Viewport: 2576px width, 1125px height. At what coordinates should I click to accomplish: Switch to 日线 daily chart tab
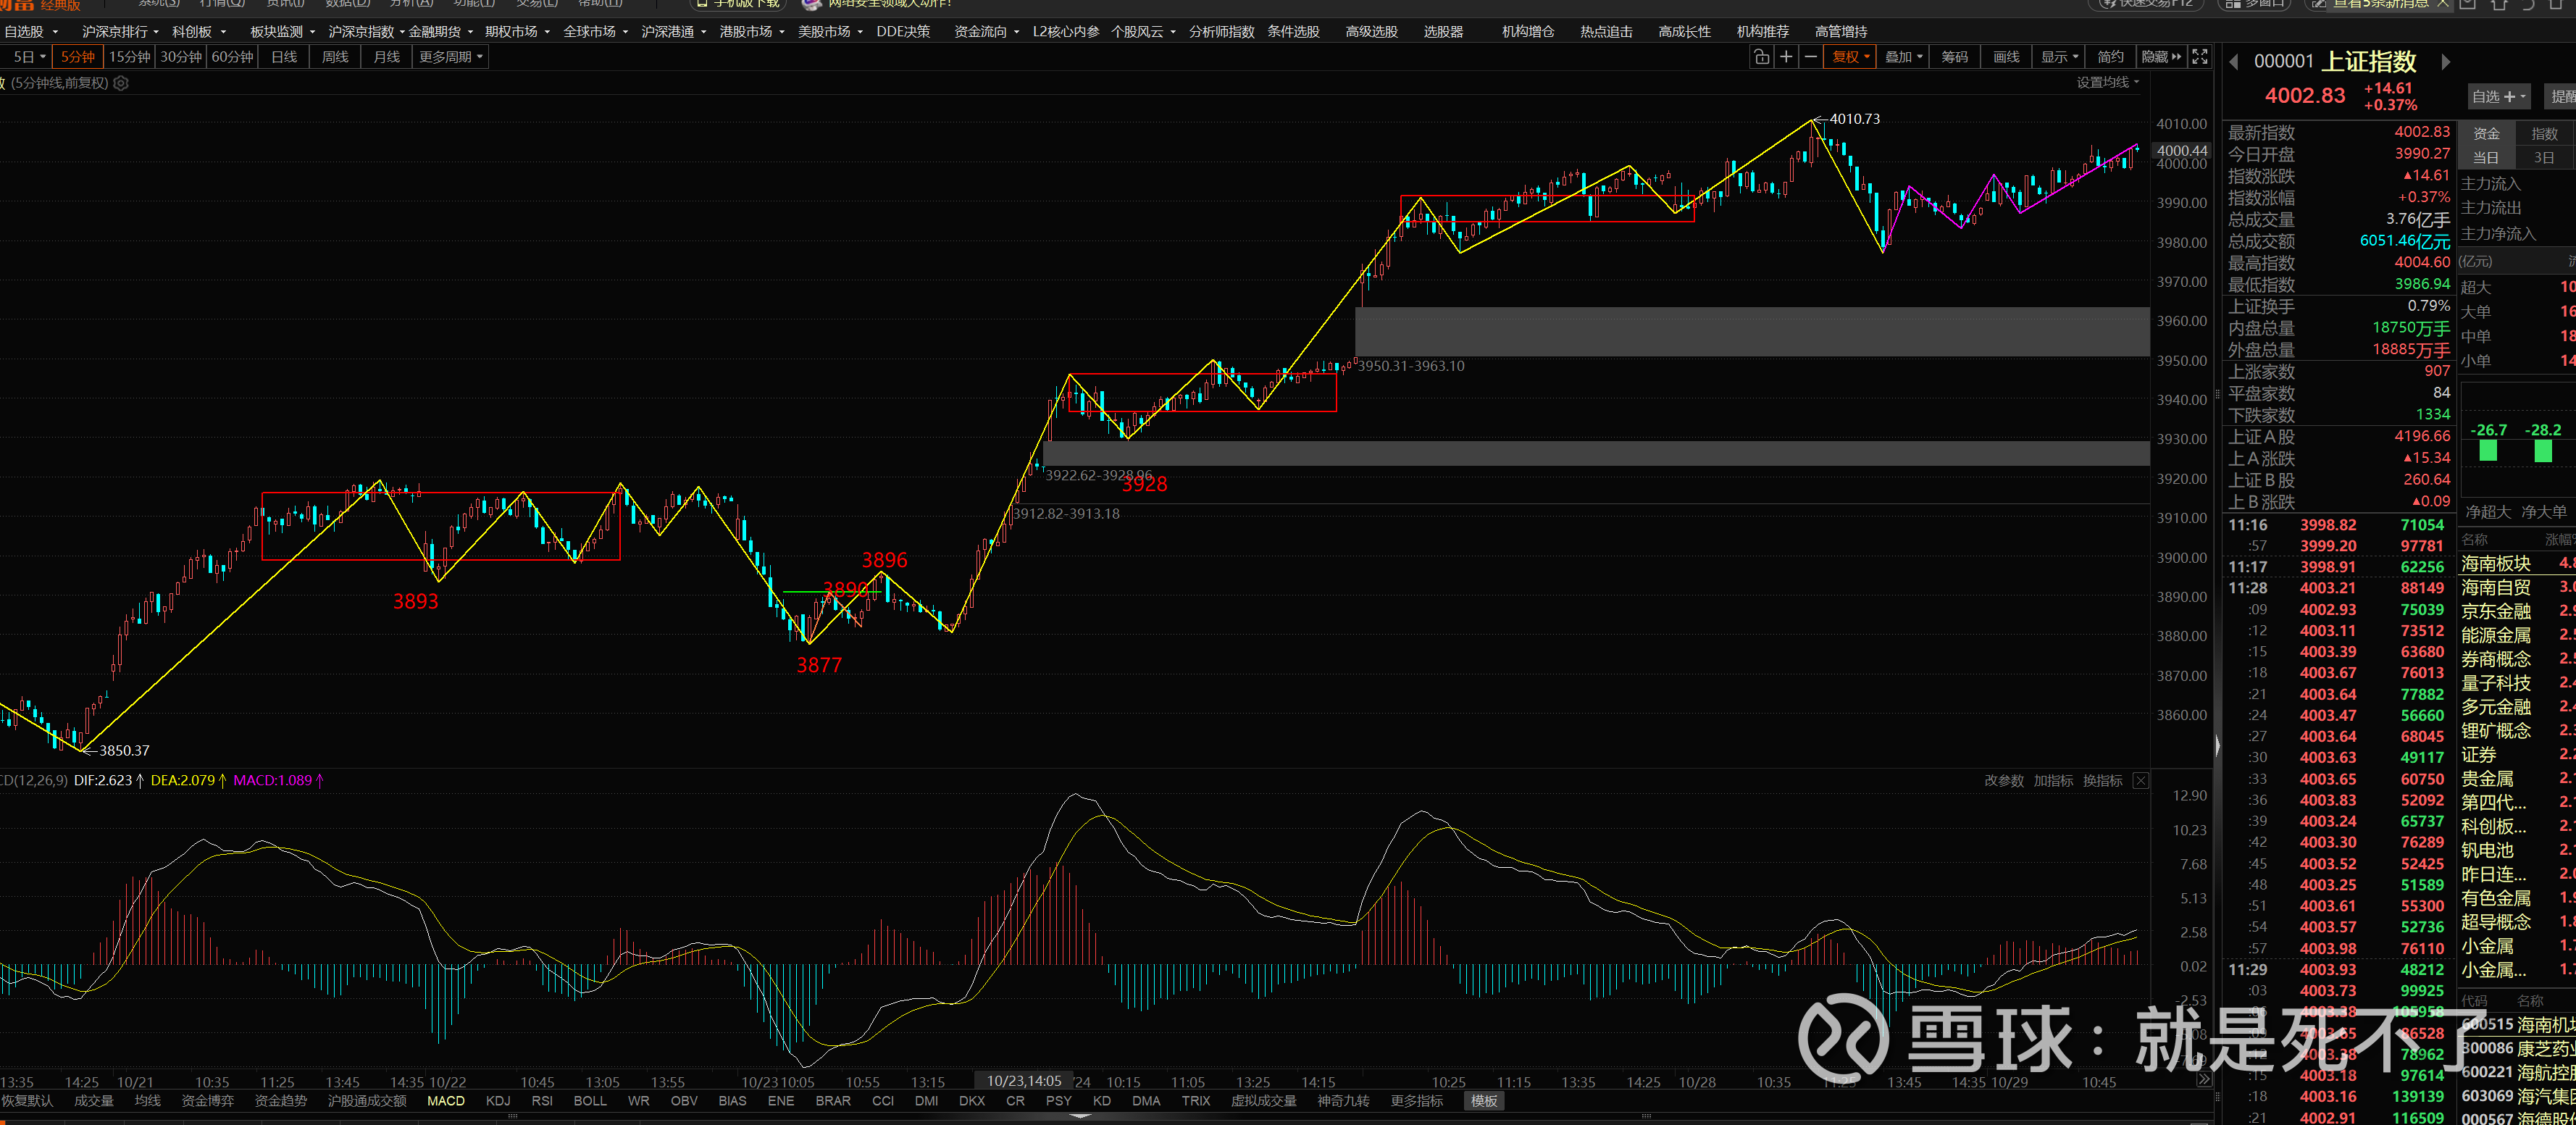[x=284, y=57]
